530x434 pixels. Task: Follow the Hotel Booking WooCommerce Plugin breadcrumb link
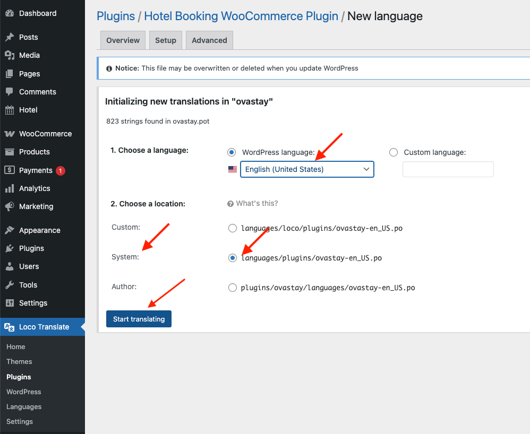(241, 16)
